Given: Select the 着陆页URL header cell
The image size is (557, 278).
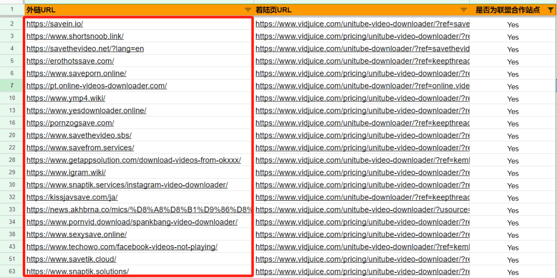Looking at the screenshot, I should [362, 10].
